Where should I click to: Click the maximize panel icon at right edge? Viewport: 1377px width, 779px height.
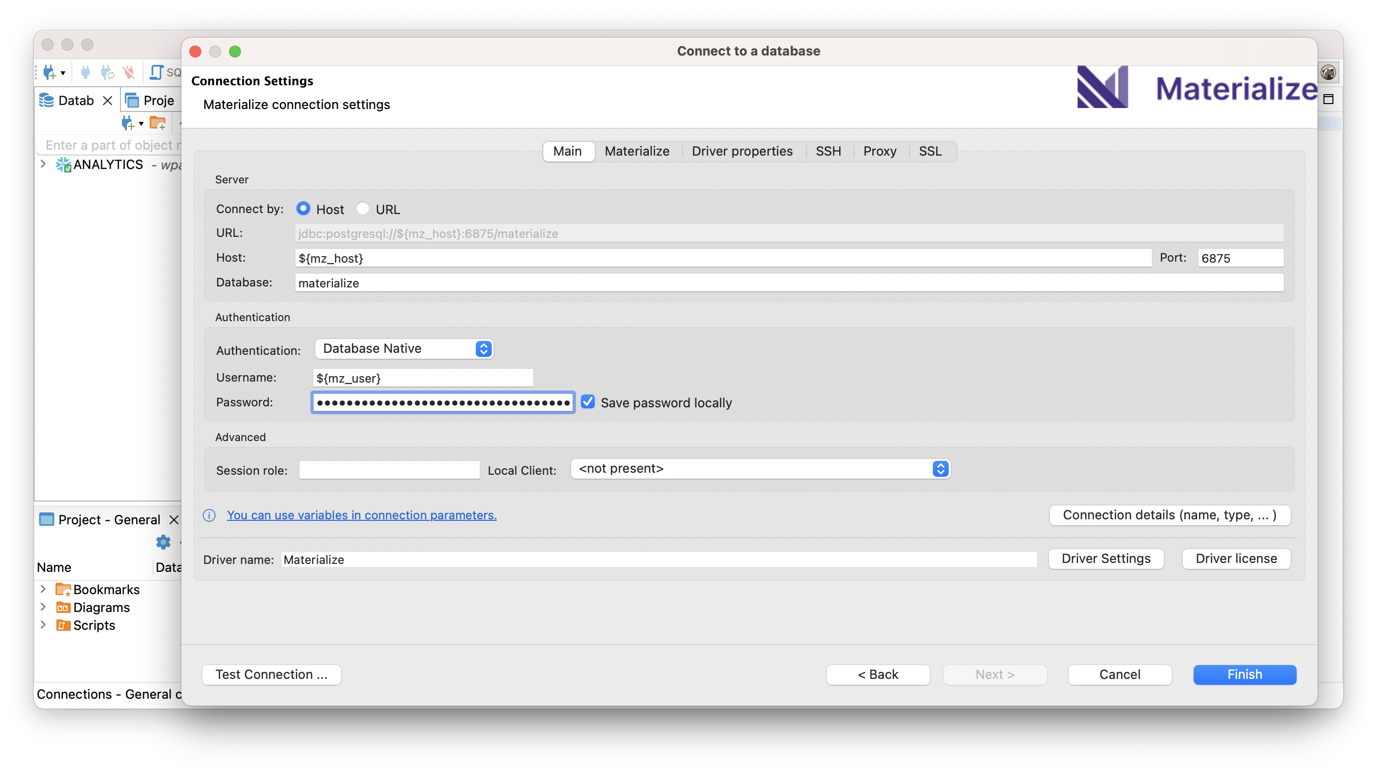[1328, 100]
